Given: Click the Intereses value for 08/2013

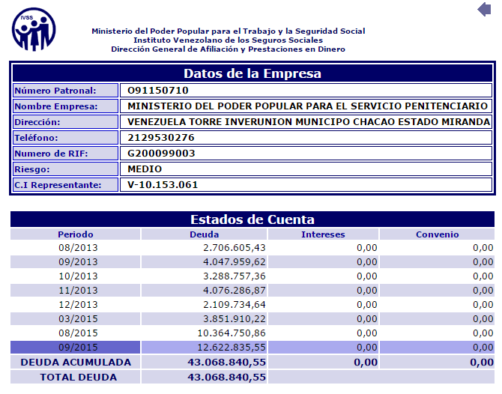Looking at the screenshot, I should (367, 248).
